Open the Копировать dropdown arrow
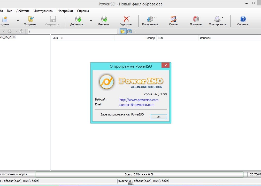Screen dimensions: 261x186 tap(155, 17)
